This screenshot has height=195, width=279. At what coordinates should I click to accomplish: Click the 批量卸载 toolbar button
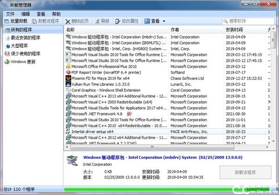pos(16,21)
